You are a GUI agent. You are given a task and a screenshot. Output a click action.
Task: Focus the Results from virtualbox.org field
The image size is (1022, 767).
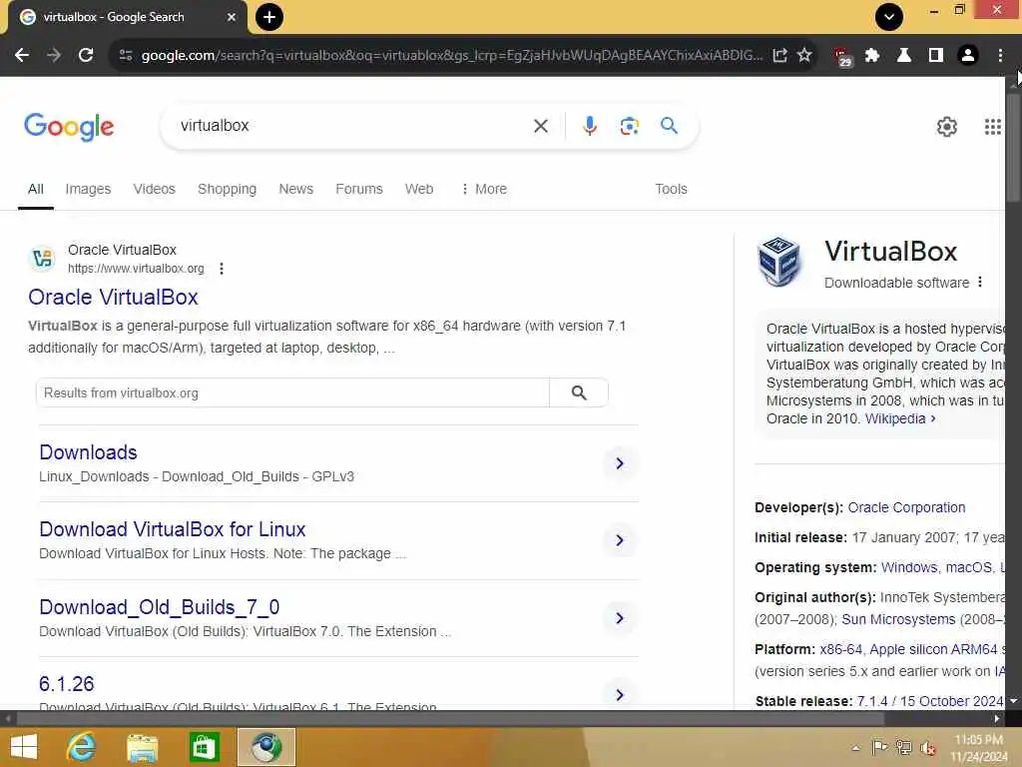(292, 393)
